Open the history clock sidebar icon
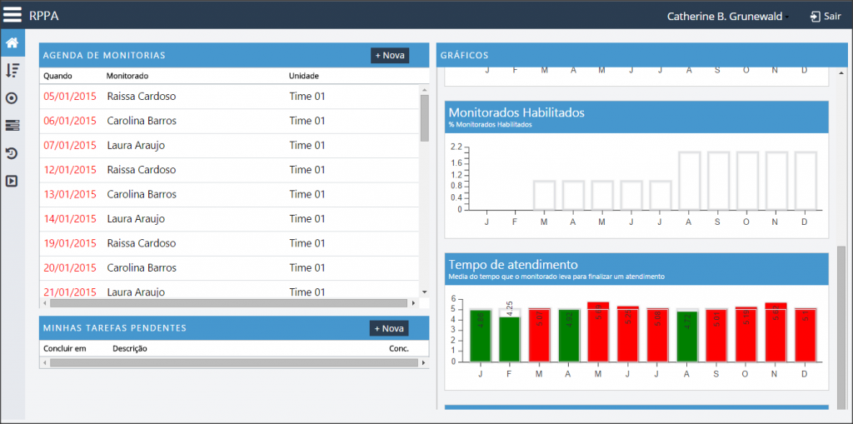 click(12, 153)
